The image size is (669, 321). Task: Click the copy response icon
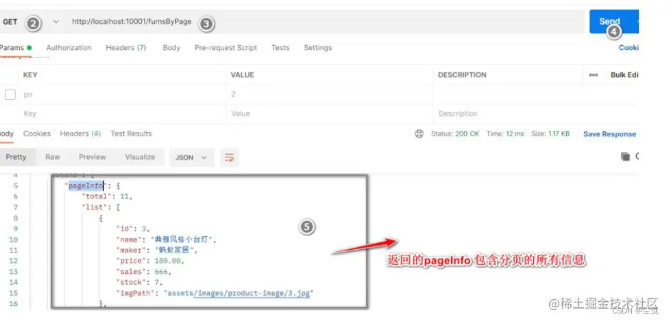tap(626, 157)
